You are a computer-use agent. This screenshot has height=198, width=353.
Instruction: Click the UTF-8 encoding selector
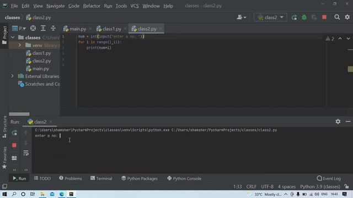tap(267, 186)
